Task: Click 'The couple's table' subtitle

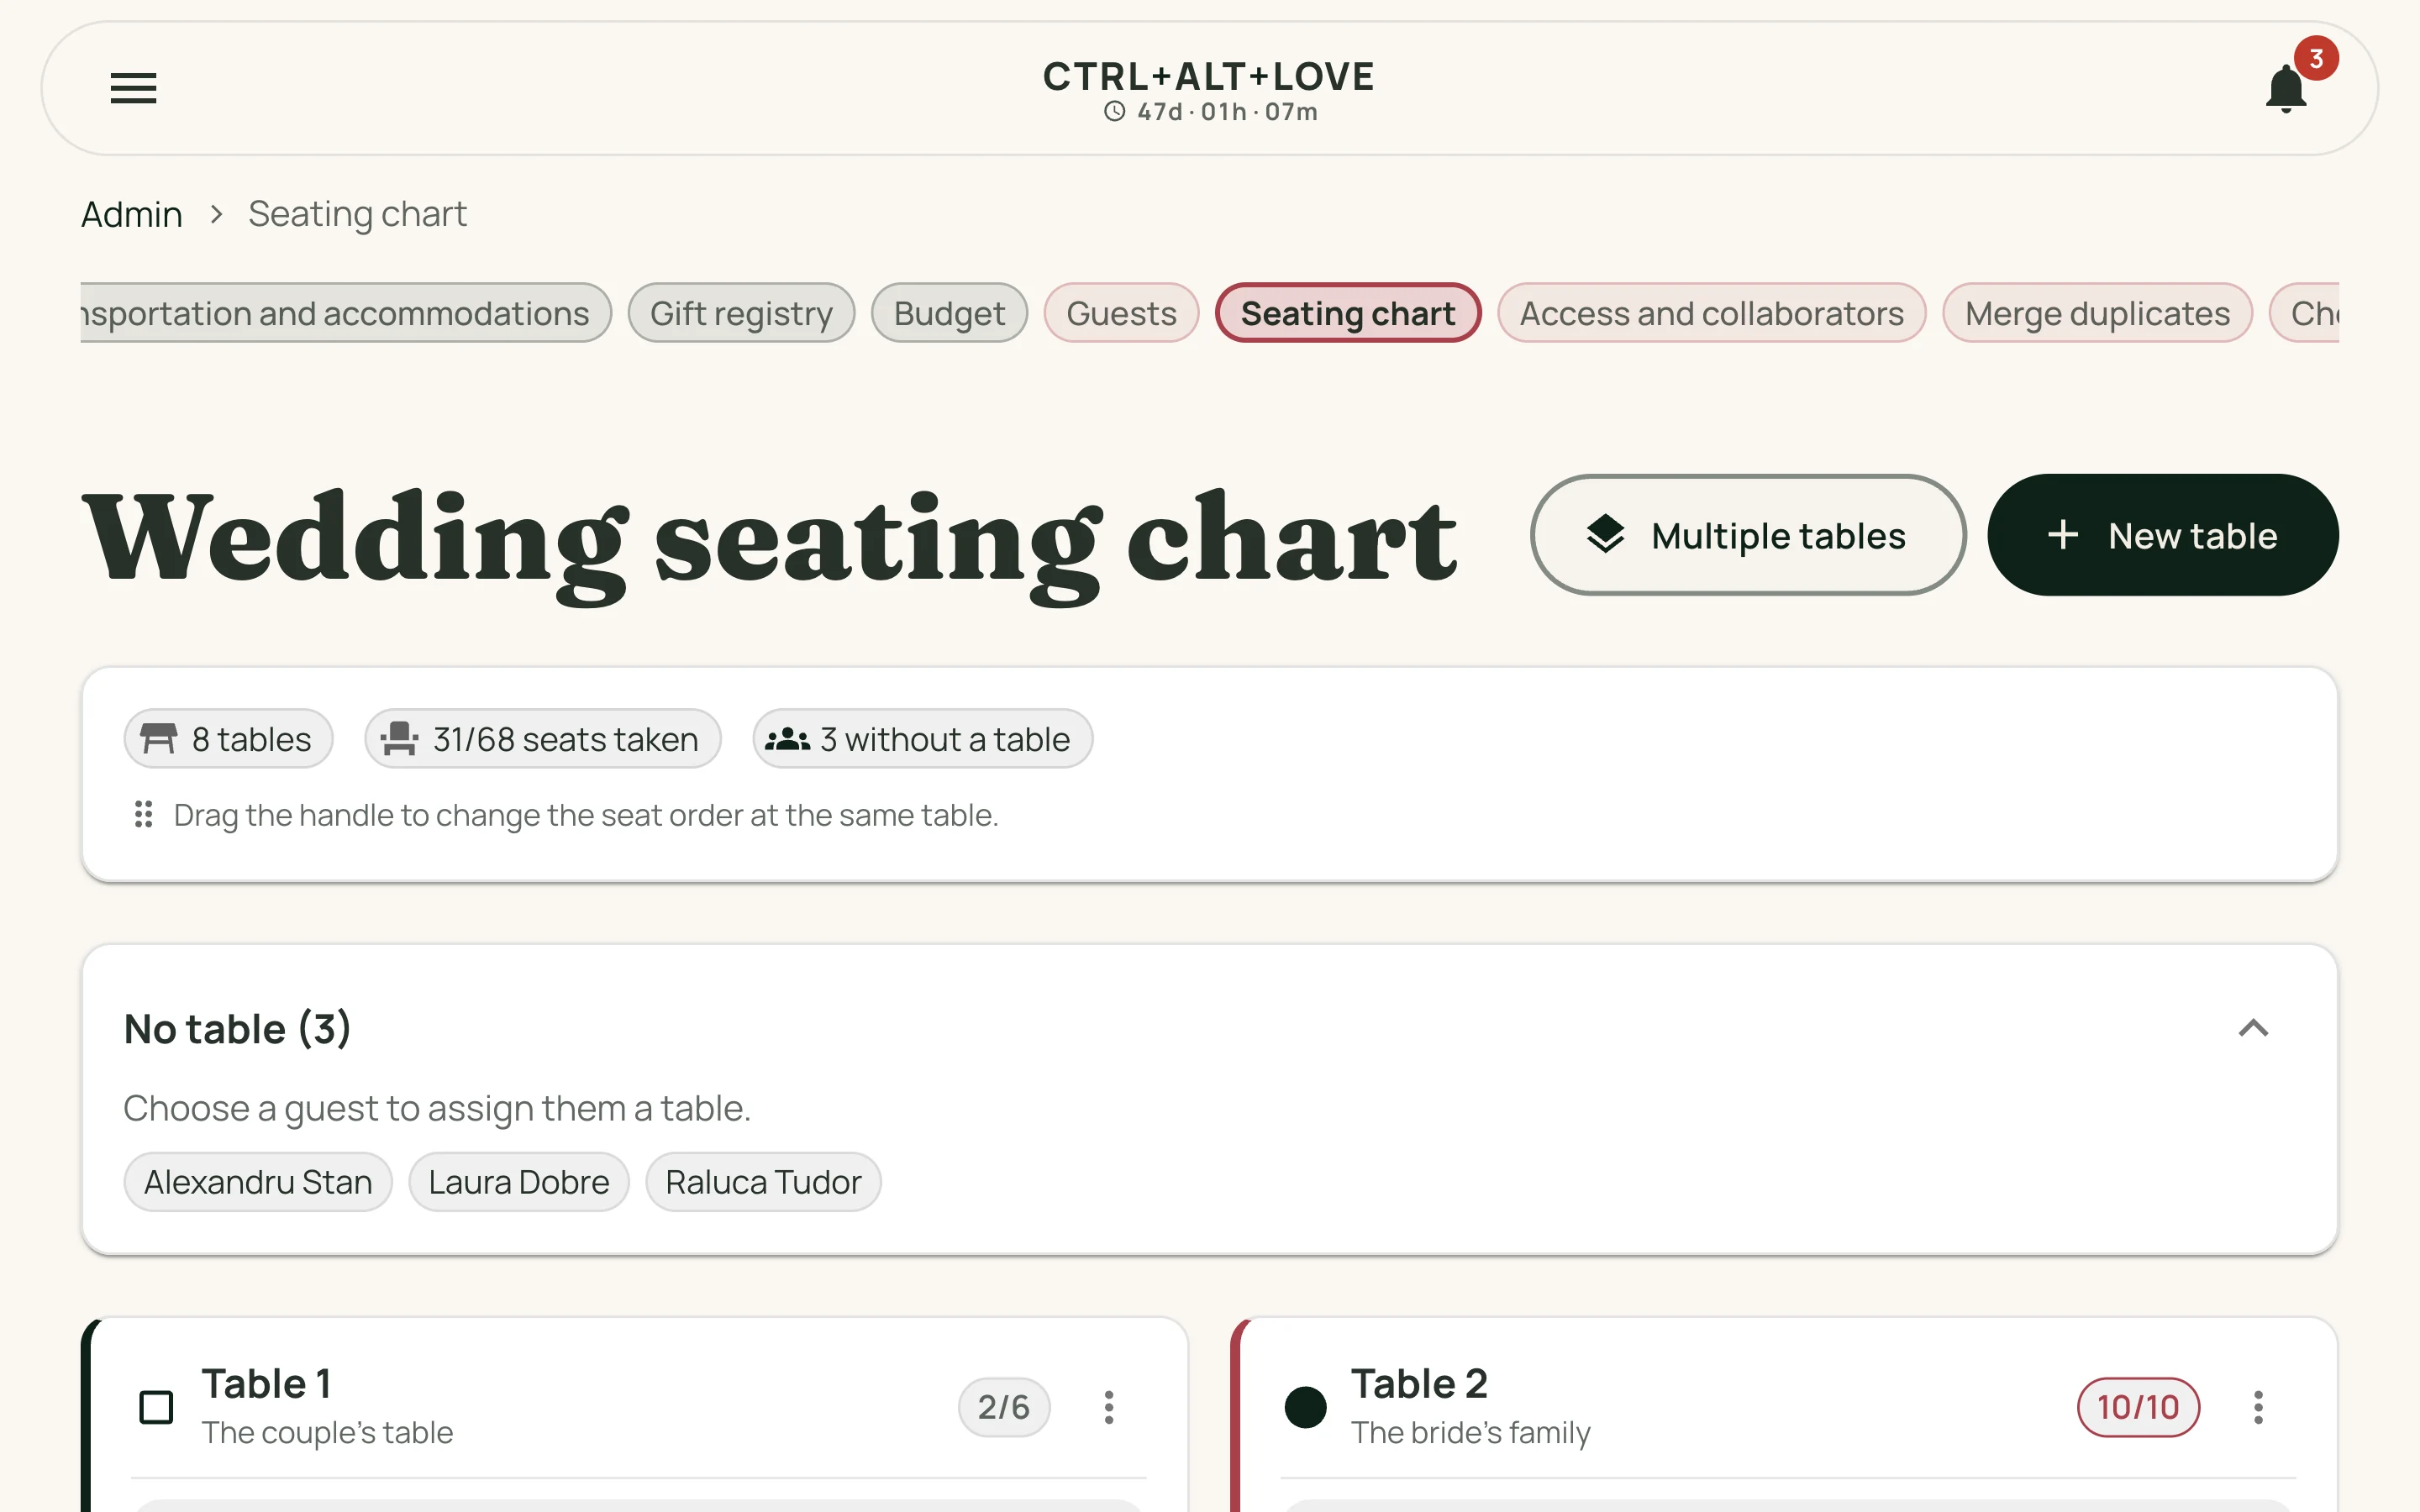Action: (x=327, y=1433)
